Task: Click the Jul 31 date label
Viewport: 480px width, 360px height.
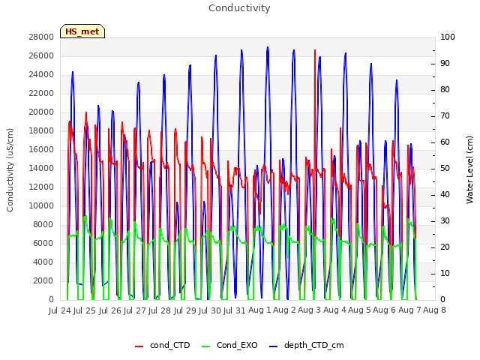Action: 235,310
